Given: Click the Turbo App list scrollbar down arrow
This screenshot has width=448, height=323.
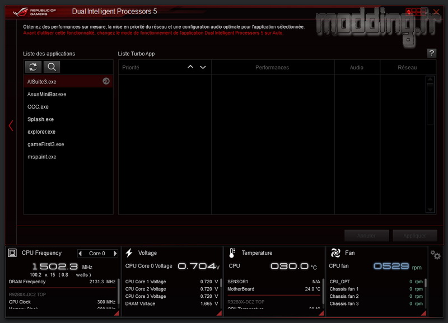Looking at the screenshot, I should tap(430, 210).
